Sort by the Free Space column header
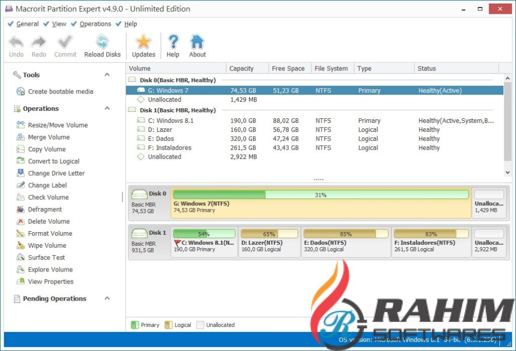Screen dimensions: 516x351 (x=290, y=68)
